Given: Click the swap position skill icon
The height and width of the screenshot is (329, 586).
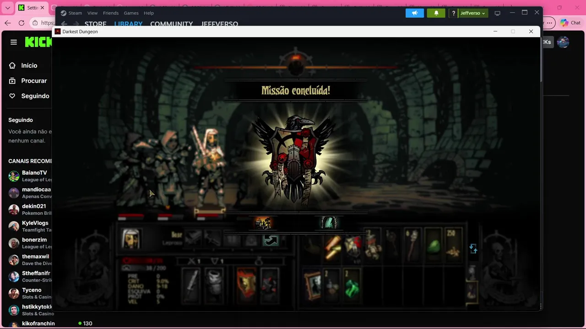Looking at the screenshot, I should (271, 240).
